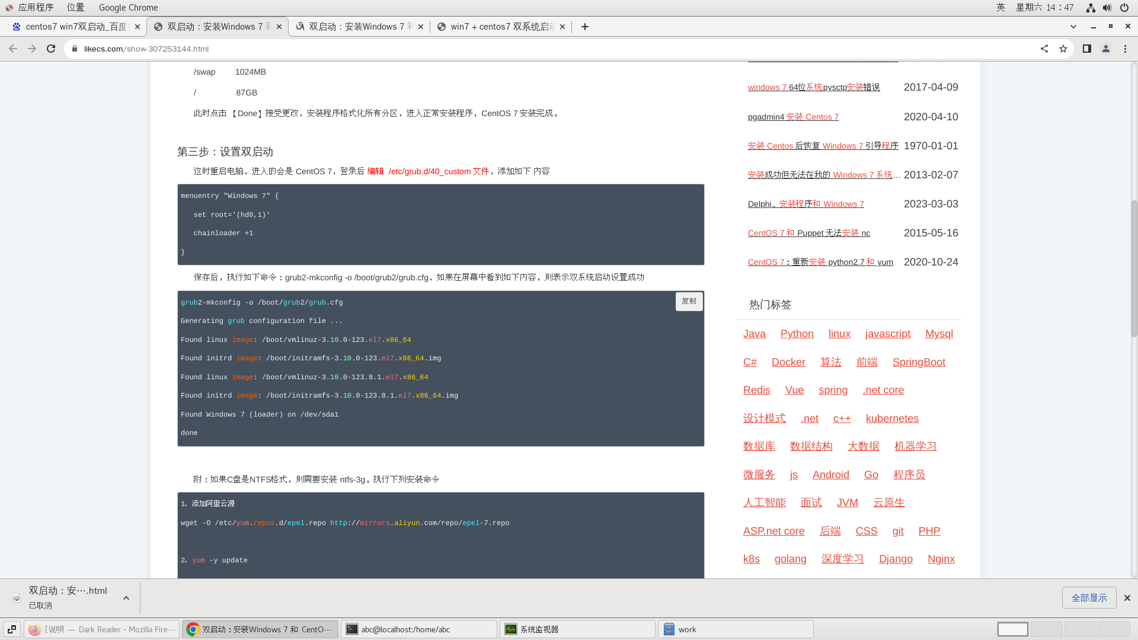Screen dimensions: 1138x640
Task: Switch to win7 + centos7 双系统 tab
Action: click(501, 27)
